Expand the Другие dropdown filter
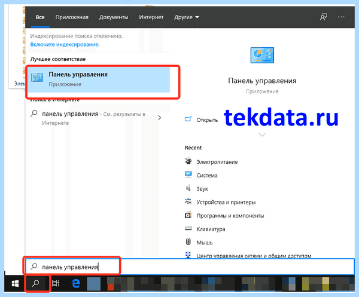 click(x=187, y=17)
